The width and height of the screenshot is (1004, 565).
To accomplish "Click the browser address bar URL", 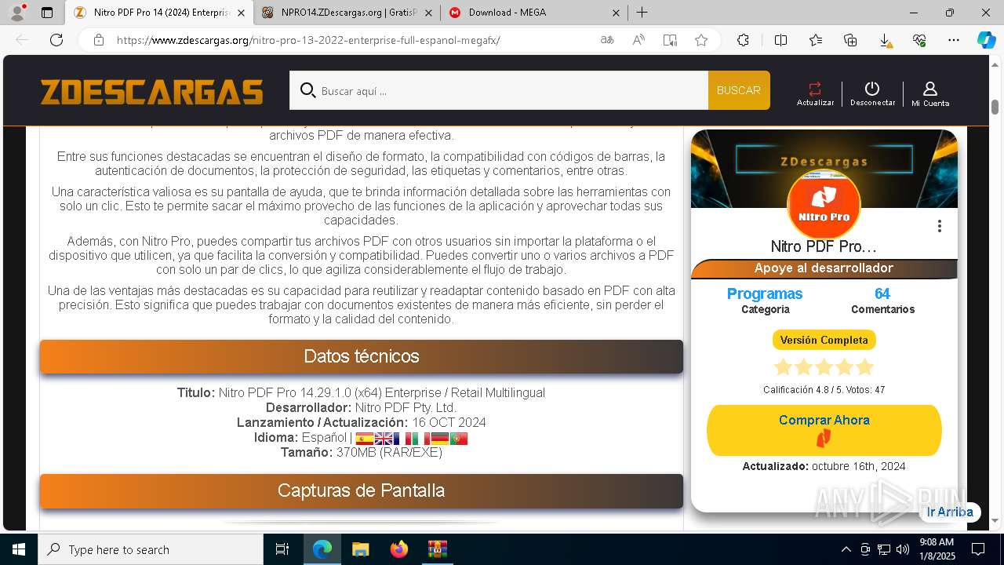I will pos(308,40).
